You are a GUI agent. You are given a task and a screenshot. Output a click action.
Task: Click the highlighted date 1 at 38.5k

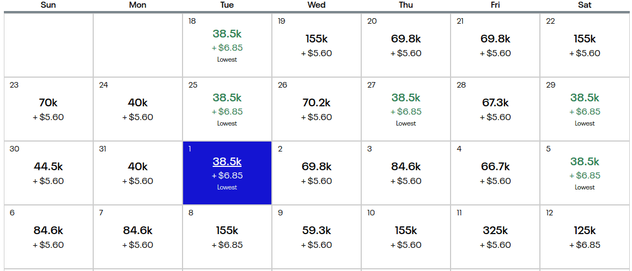point(227,173)
